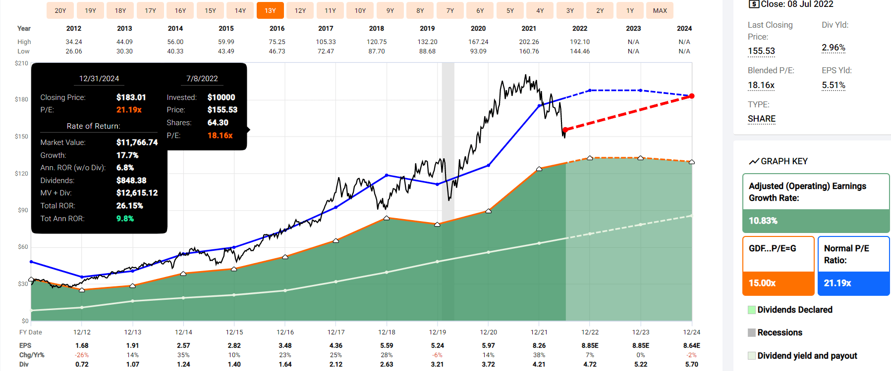Choose the 18Y time range

[x=120, y=10]
